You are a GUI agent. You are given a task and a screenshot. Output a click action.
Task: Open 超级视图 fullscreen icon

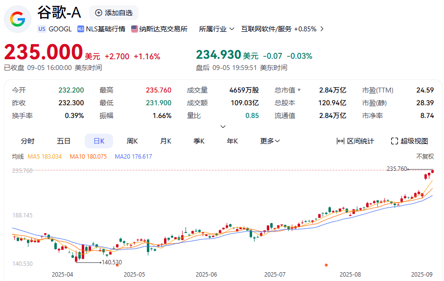[x=395, y=141]
